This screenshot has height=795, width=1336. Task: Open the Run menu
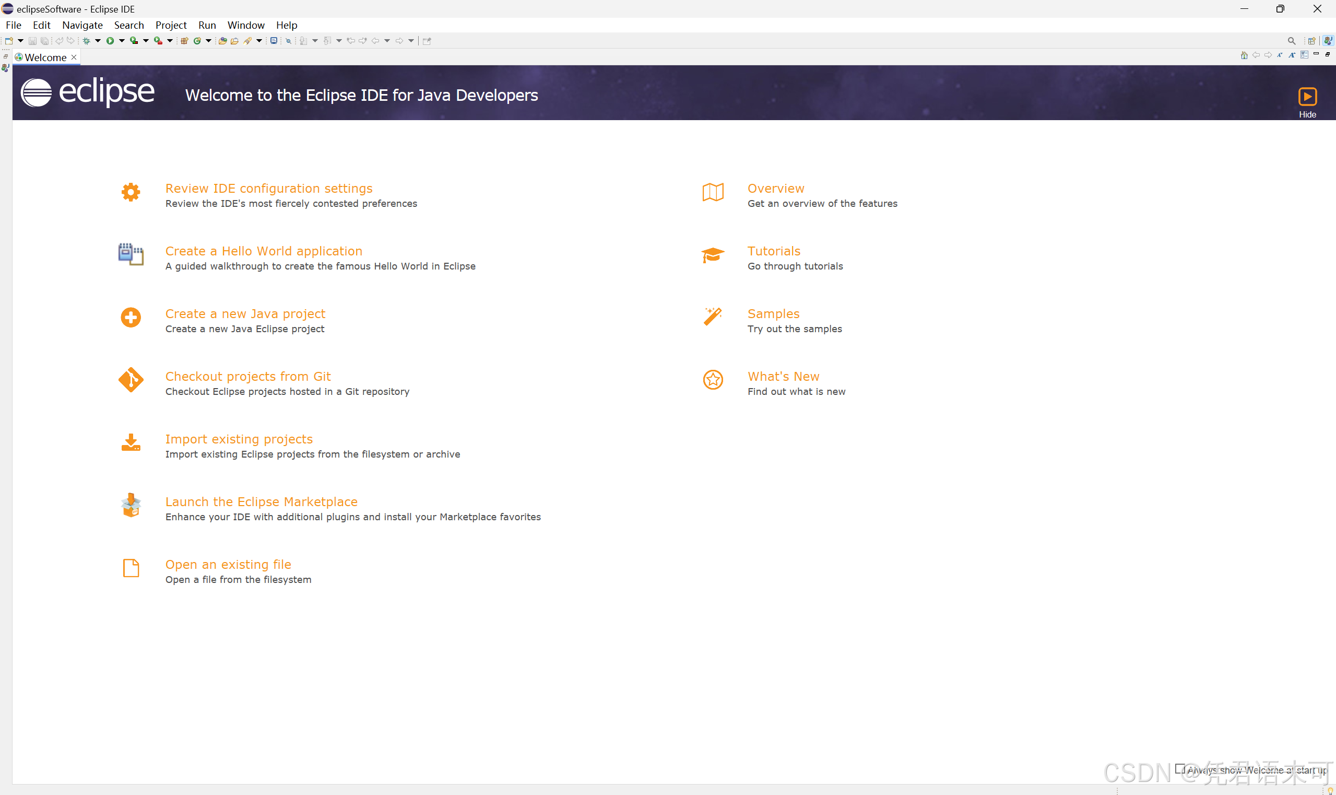tap(207, 25)
